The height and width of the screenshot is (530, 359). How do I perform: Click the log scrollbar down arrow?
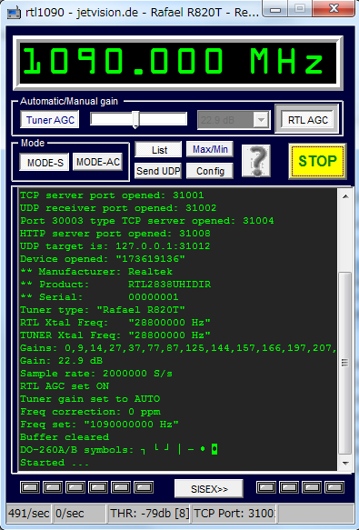pyautogui.click(x=345, y=463)
